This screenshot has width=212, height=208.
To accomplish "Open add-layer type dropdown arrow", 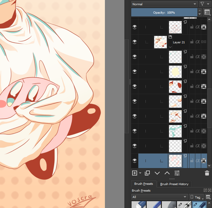I will [140, 173].
